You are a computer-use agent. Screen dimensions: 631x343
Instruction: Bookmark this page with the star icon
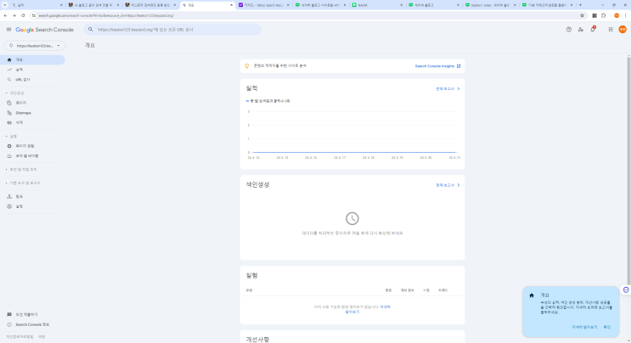point(582,15)
